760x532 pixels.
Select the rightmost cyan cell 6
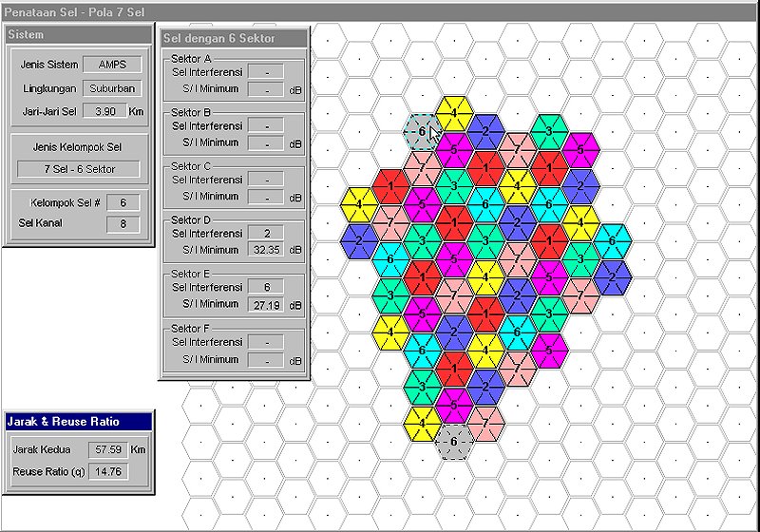coord(612,240)
